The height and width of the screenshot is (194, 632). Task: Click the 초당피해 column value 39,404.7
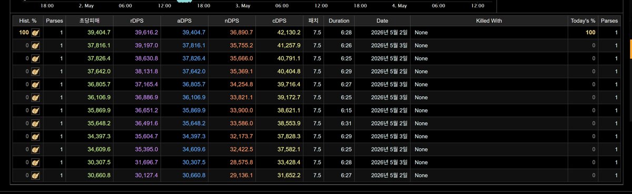pyautogui.click(x=99, y=33)
